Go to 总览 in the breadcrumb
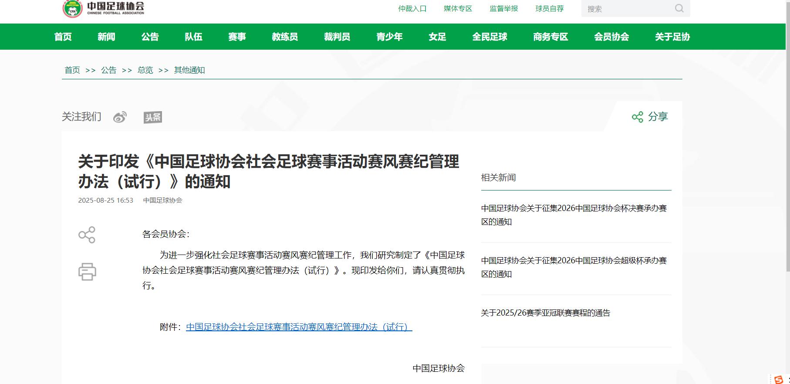790x384 pixels. pos(145,70)
